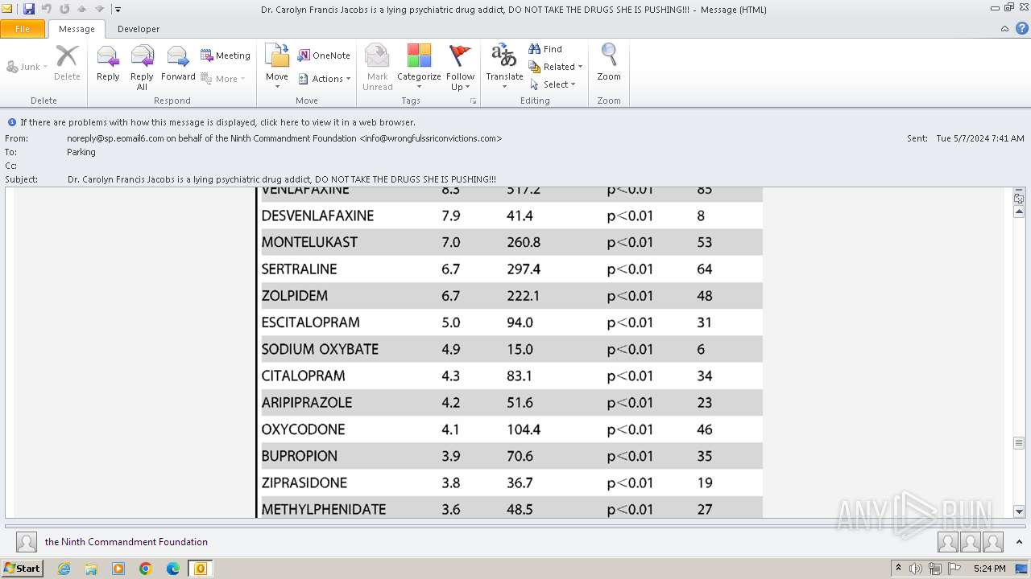
Task: Select the SERTRALINE row label
Action: 299,269
